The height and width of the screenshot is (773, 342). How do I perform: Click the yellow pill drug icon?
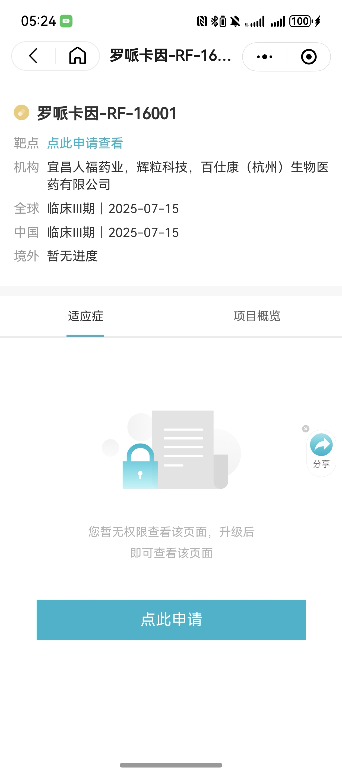point(22,113)
